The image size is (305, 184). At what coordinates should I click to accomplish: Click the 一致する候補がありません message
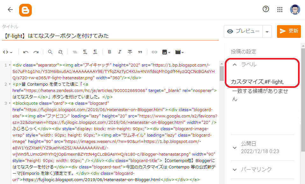tap(260, 95)
